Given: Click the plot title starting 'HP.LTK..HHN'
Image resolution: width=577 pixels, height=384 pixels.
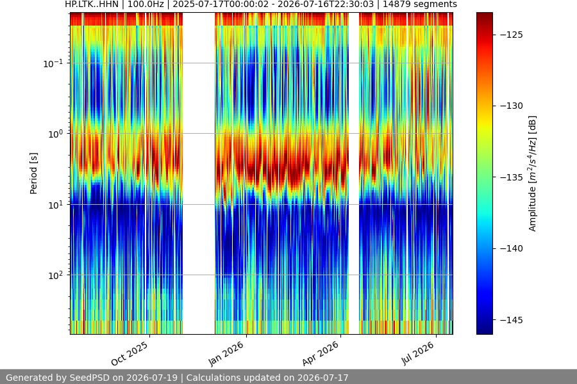Looking at the screenshot, I should tap(261, 4).
